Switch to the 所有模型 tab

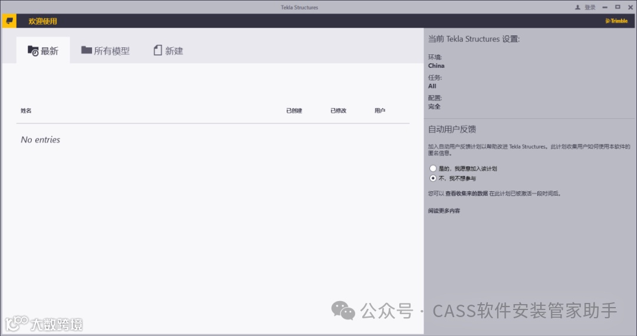[105, 50]
